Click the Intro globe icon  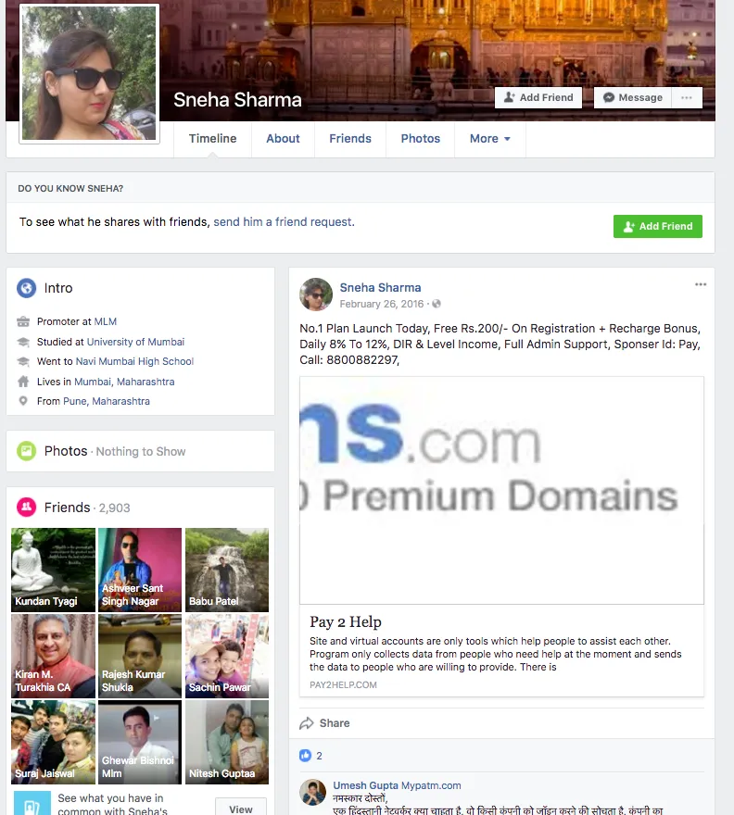click(27, 288)
